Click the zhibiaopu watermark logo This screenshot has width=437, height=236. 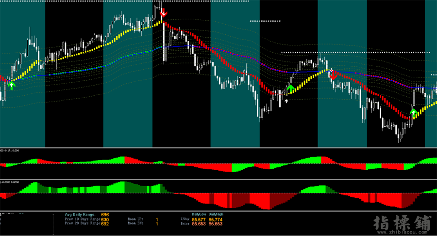pyautogui.click(x=402, y=224)
